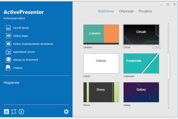Click the PowerPoint import icon
The height and width of the screenshot is (119, 178).
[x=8, y=60]
